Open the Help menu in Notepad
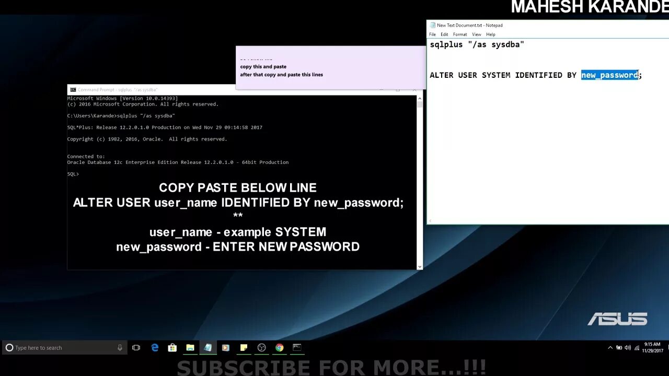 (491, 34)
